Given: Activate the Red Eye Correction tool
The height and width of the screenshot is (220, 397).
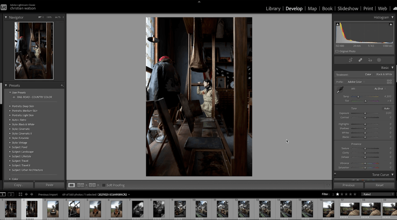Looking at the screenshot, I should click(x=370, y=60).
